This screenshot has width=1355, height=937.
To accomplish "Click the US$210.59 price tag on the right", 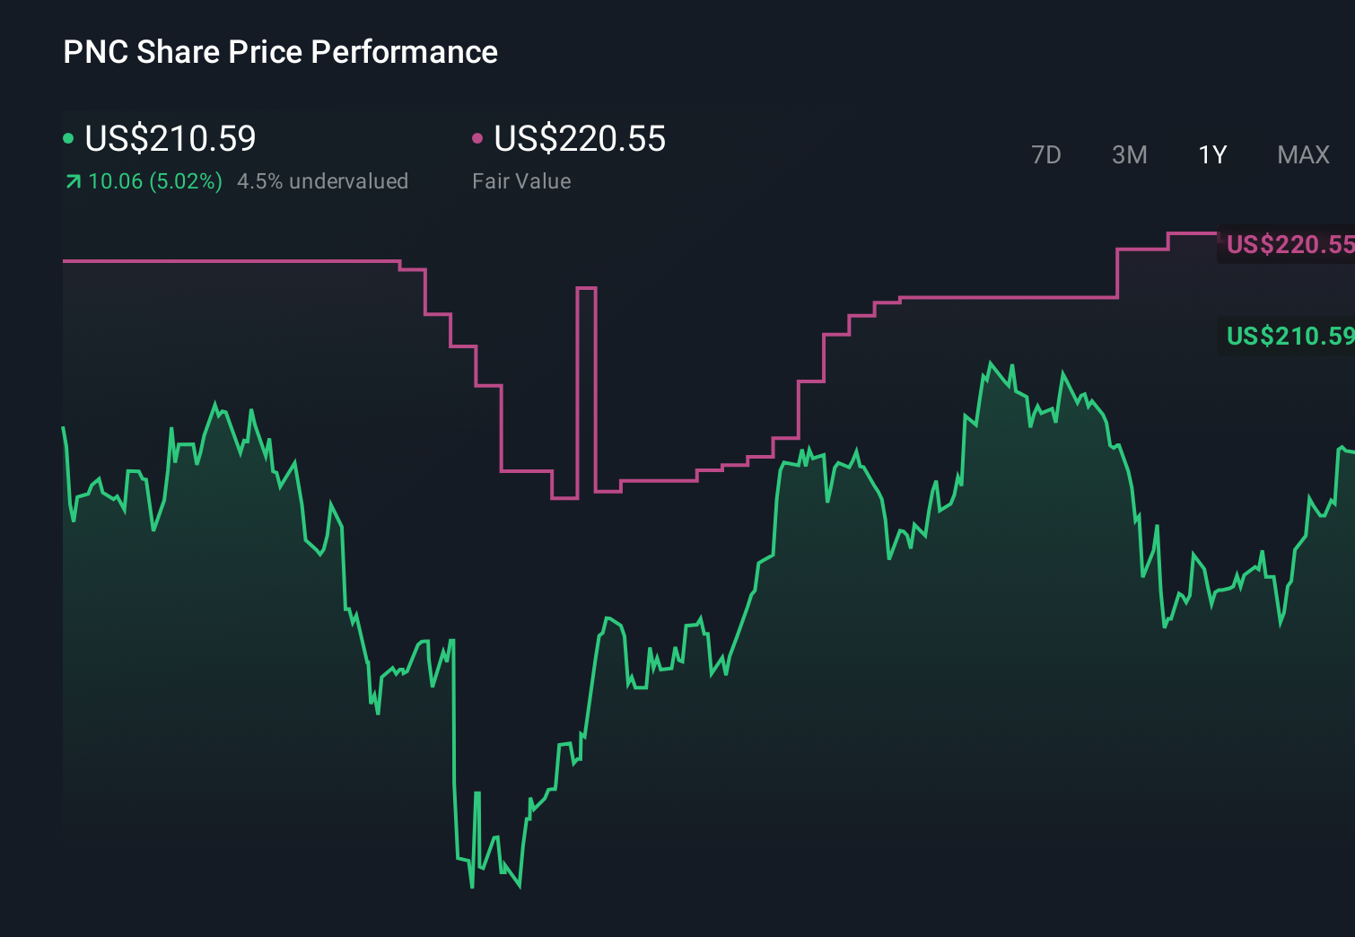I will click(1288, 337).
